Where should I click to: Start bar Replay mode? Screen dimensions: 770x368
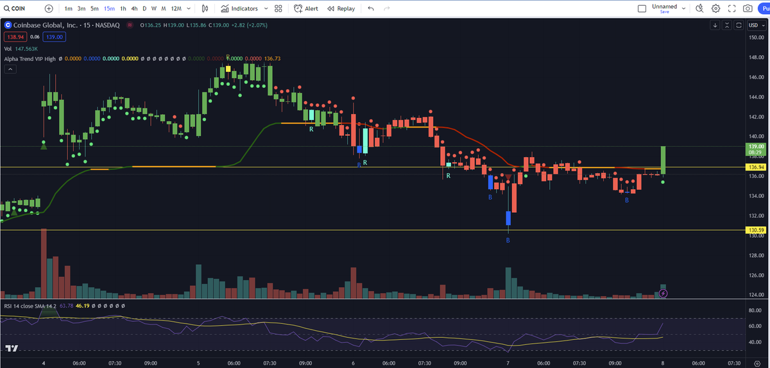click(341, 8)
